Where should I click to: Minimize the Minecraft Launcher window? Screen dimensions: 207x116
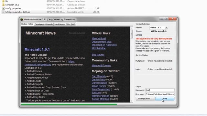(161, 19)
